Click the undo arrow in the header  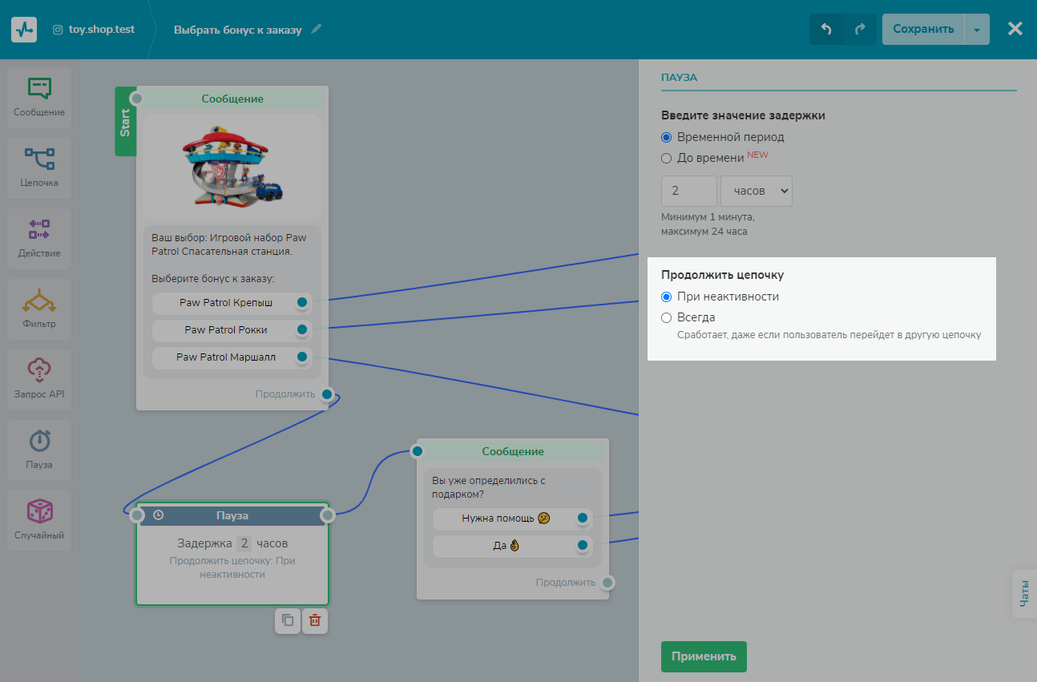click(x=826, y=30)
